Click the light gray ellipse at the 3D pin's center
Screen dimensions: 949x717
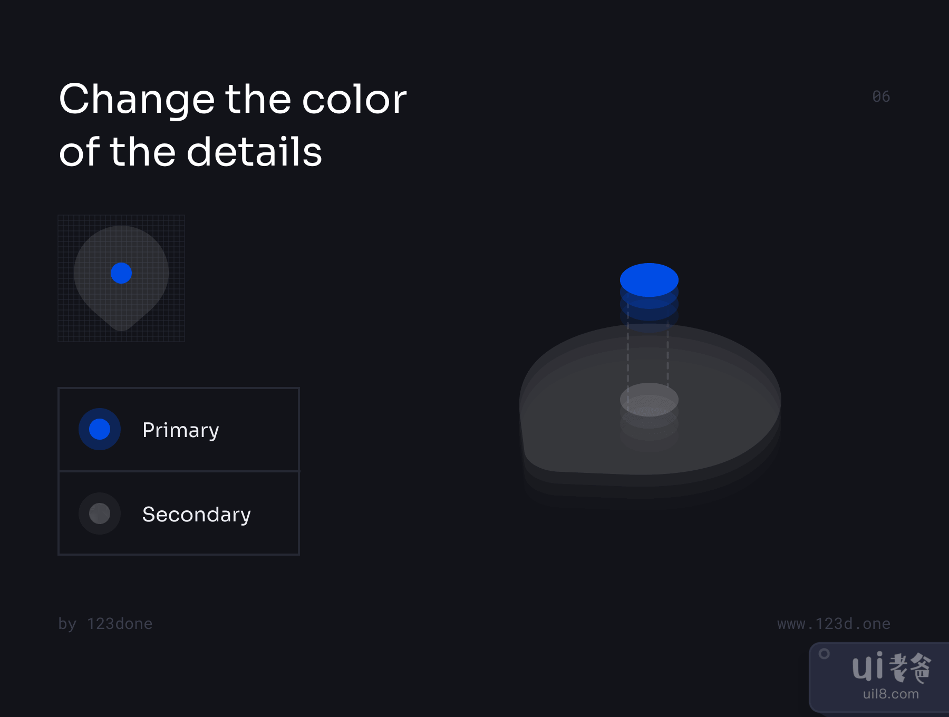(x=649, y=399)
